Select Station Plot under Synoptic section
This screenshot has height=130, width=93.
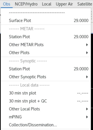pyautogui.click(x=46, y=69)
